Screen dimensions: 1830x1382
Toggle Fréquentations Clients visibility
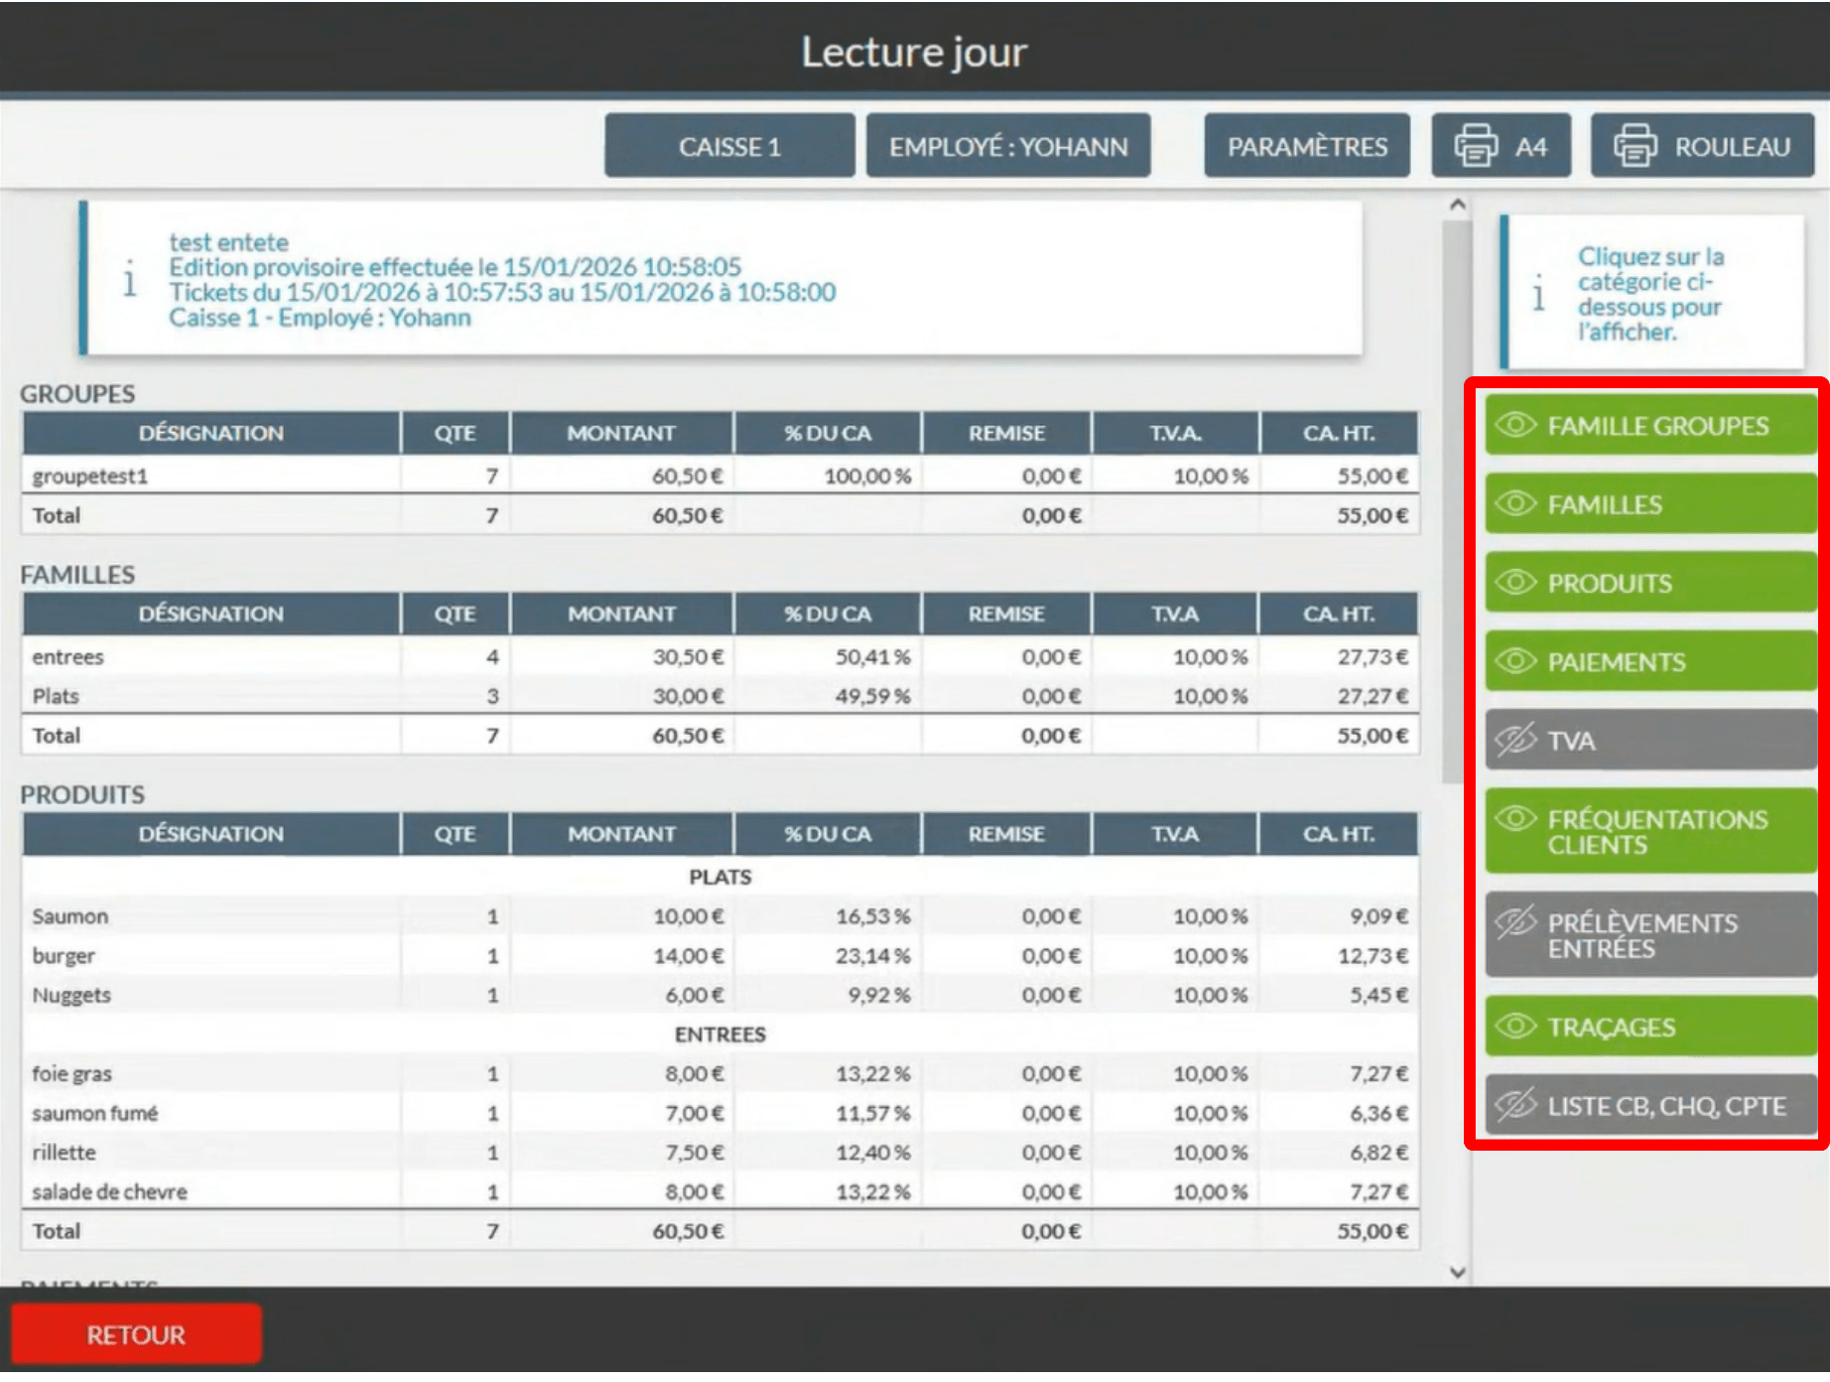click(x=1649, y=831)
